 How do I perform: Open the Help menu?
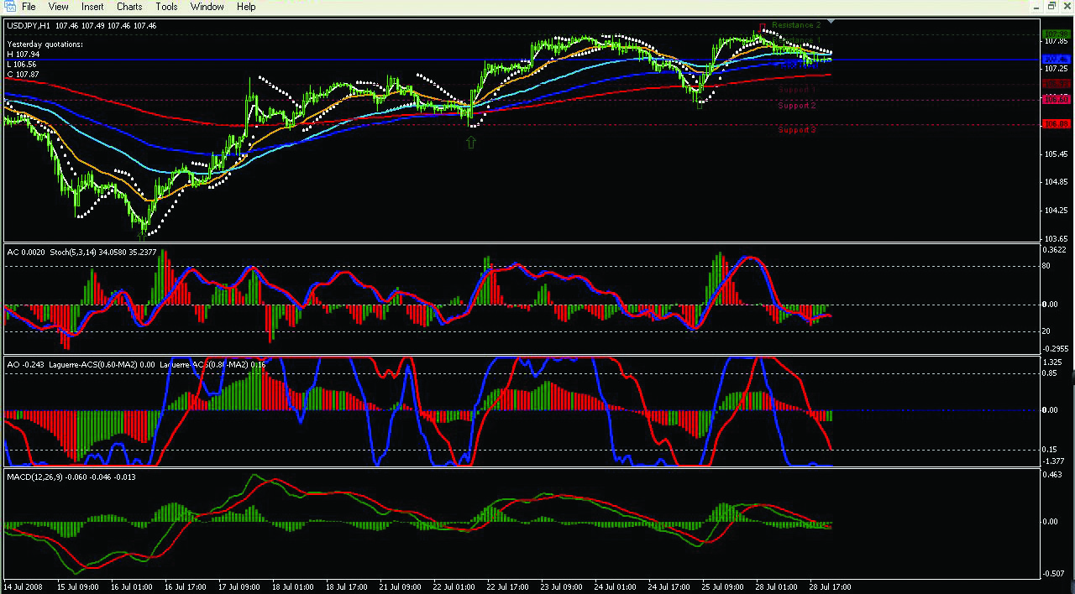click(246, 7)
